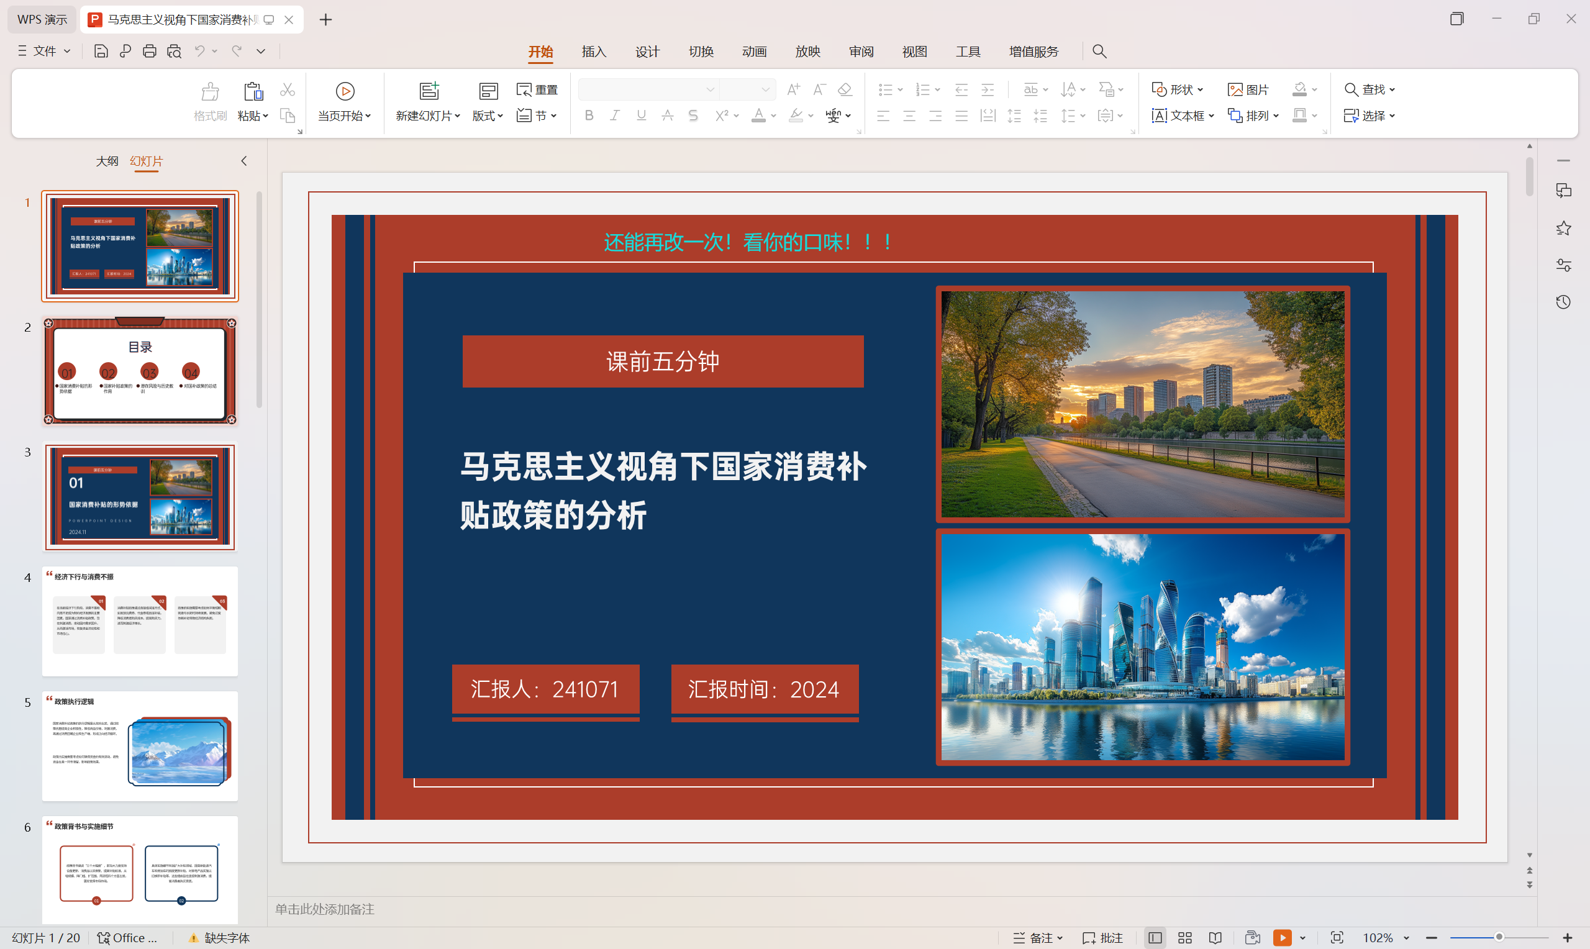1590x949 pixels.
Task: Toggle the 批注 comments button
Action: [x=1103, y=937]
